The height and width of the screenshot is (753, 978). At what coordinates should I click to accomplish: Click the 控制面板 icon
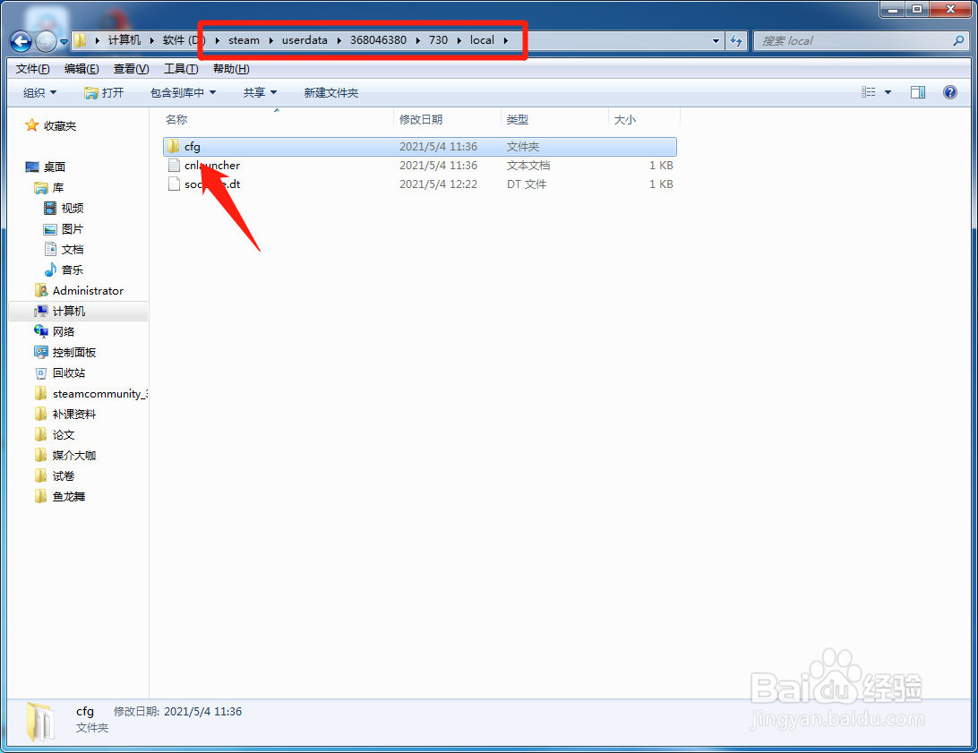[x=41, y=352]
